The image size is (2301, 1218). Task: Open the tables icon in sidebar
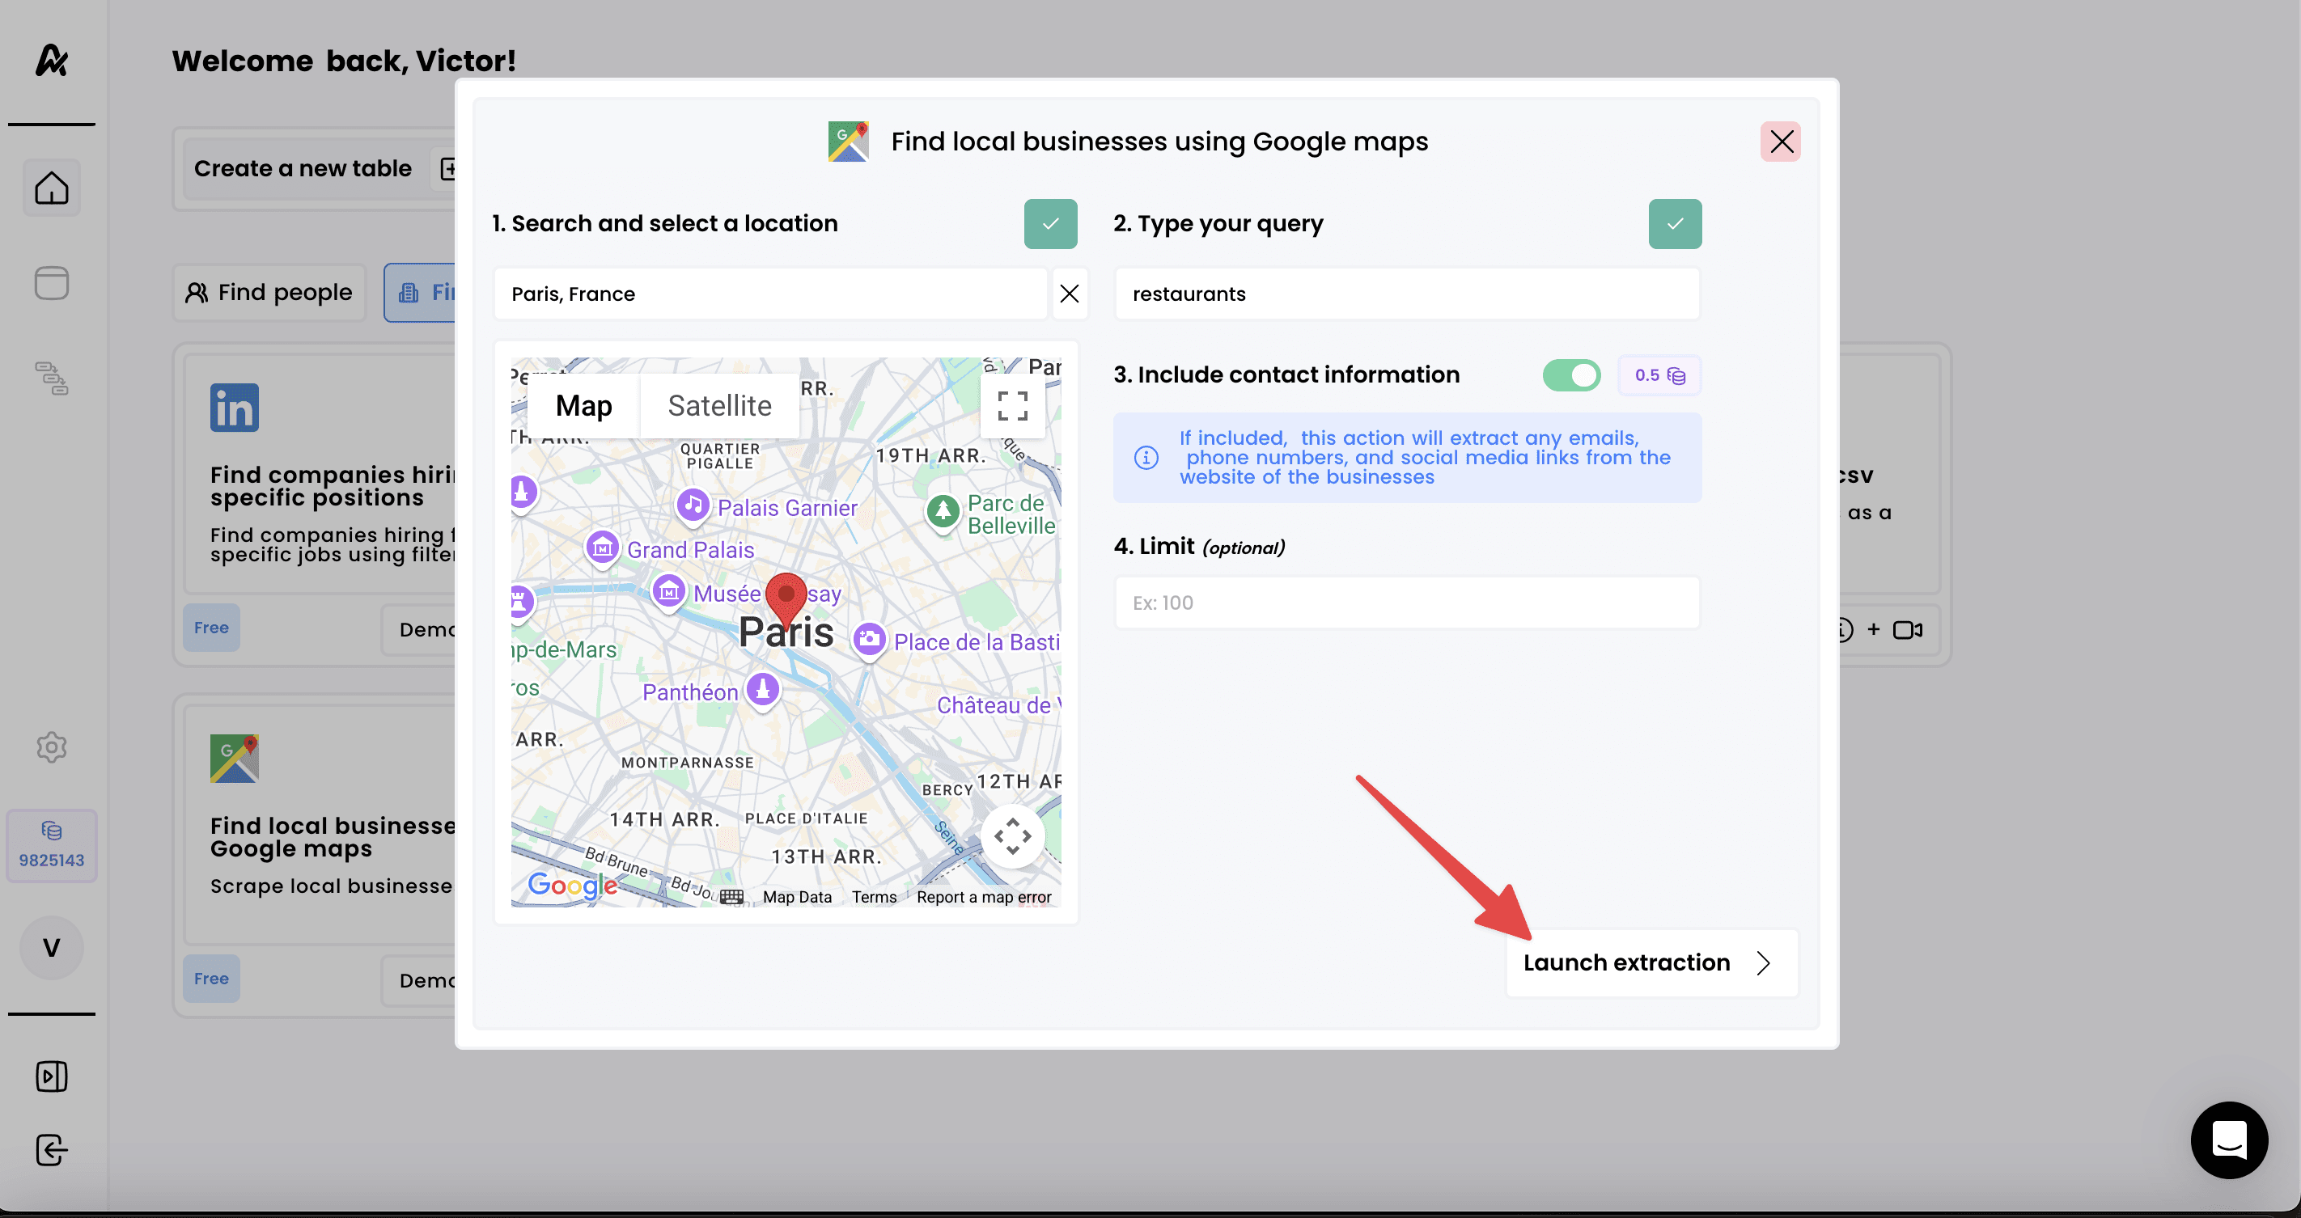tap(52, 283)
